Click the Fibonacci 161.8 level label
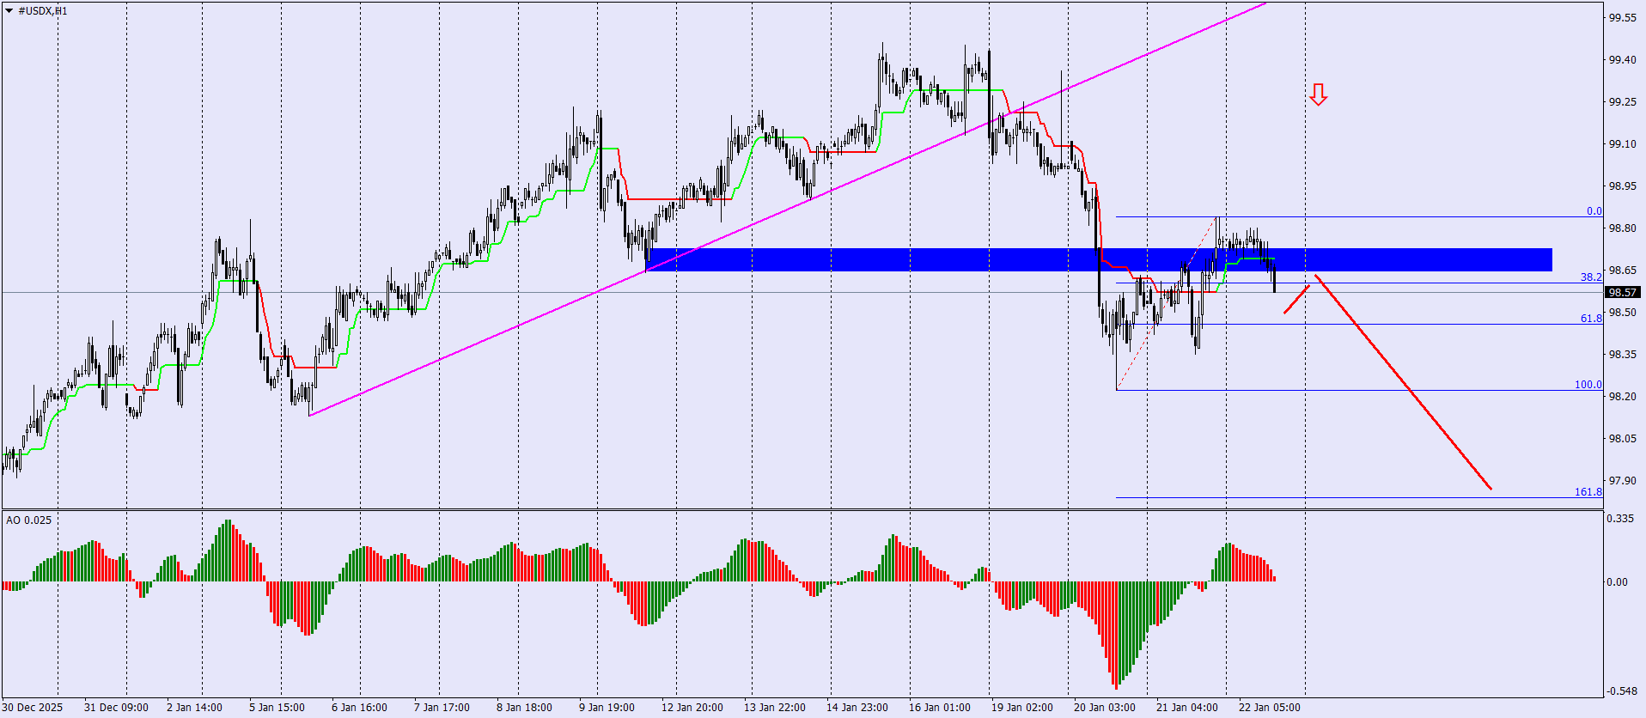This screenshot has height=718, width=1646. 1588,492
